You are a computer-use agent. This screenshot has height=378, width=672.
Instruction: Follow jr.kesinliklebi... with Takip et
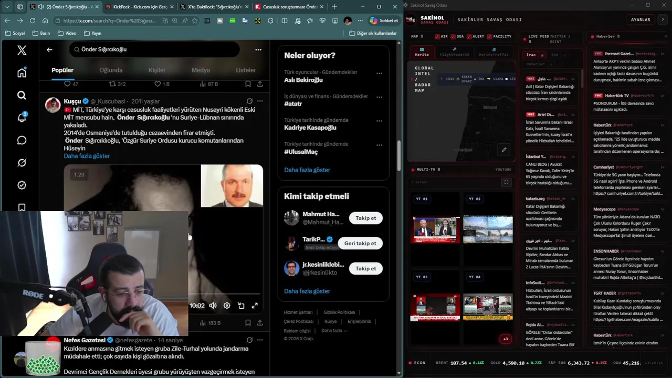point(366,268)
